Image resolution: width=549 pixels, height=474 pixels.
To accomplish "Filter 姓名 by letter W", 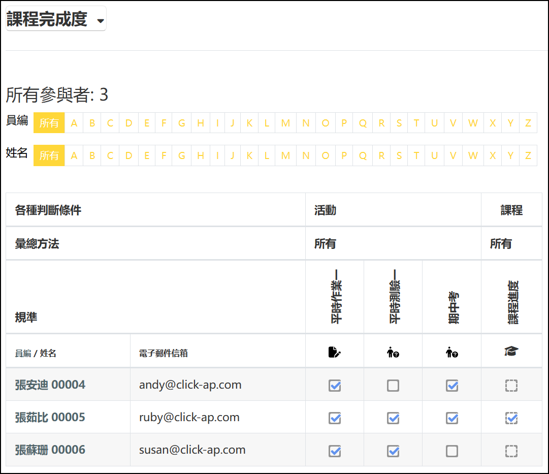I will pyautogui.click(x=473, y=155).
